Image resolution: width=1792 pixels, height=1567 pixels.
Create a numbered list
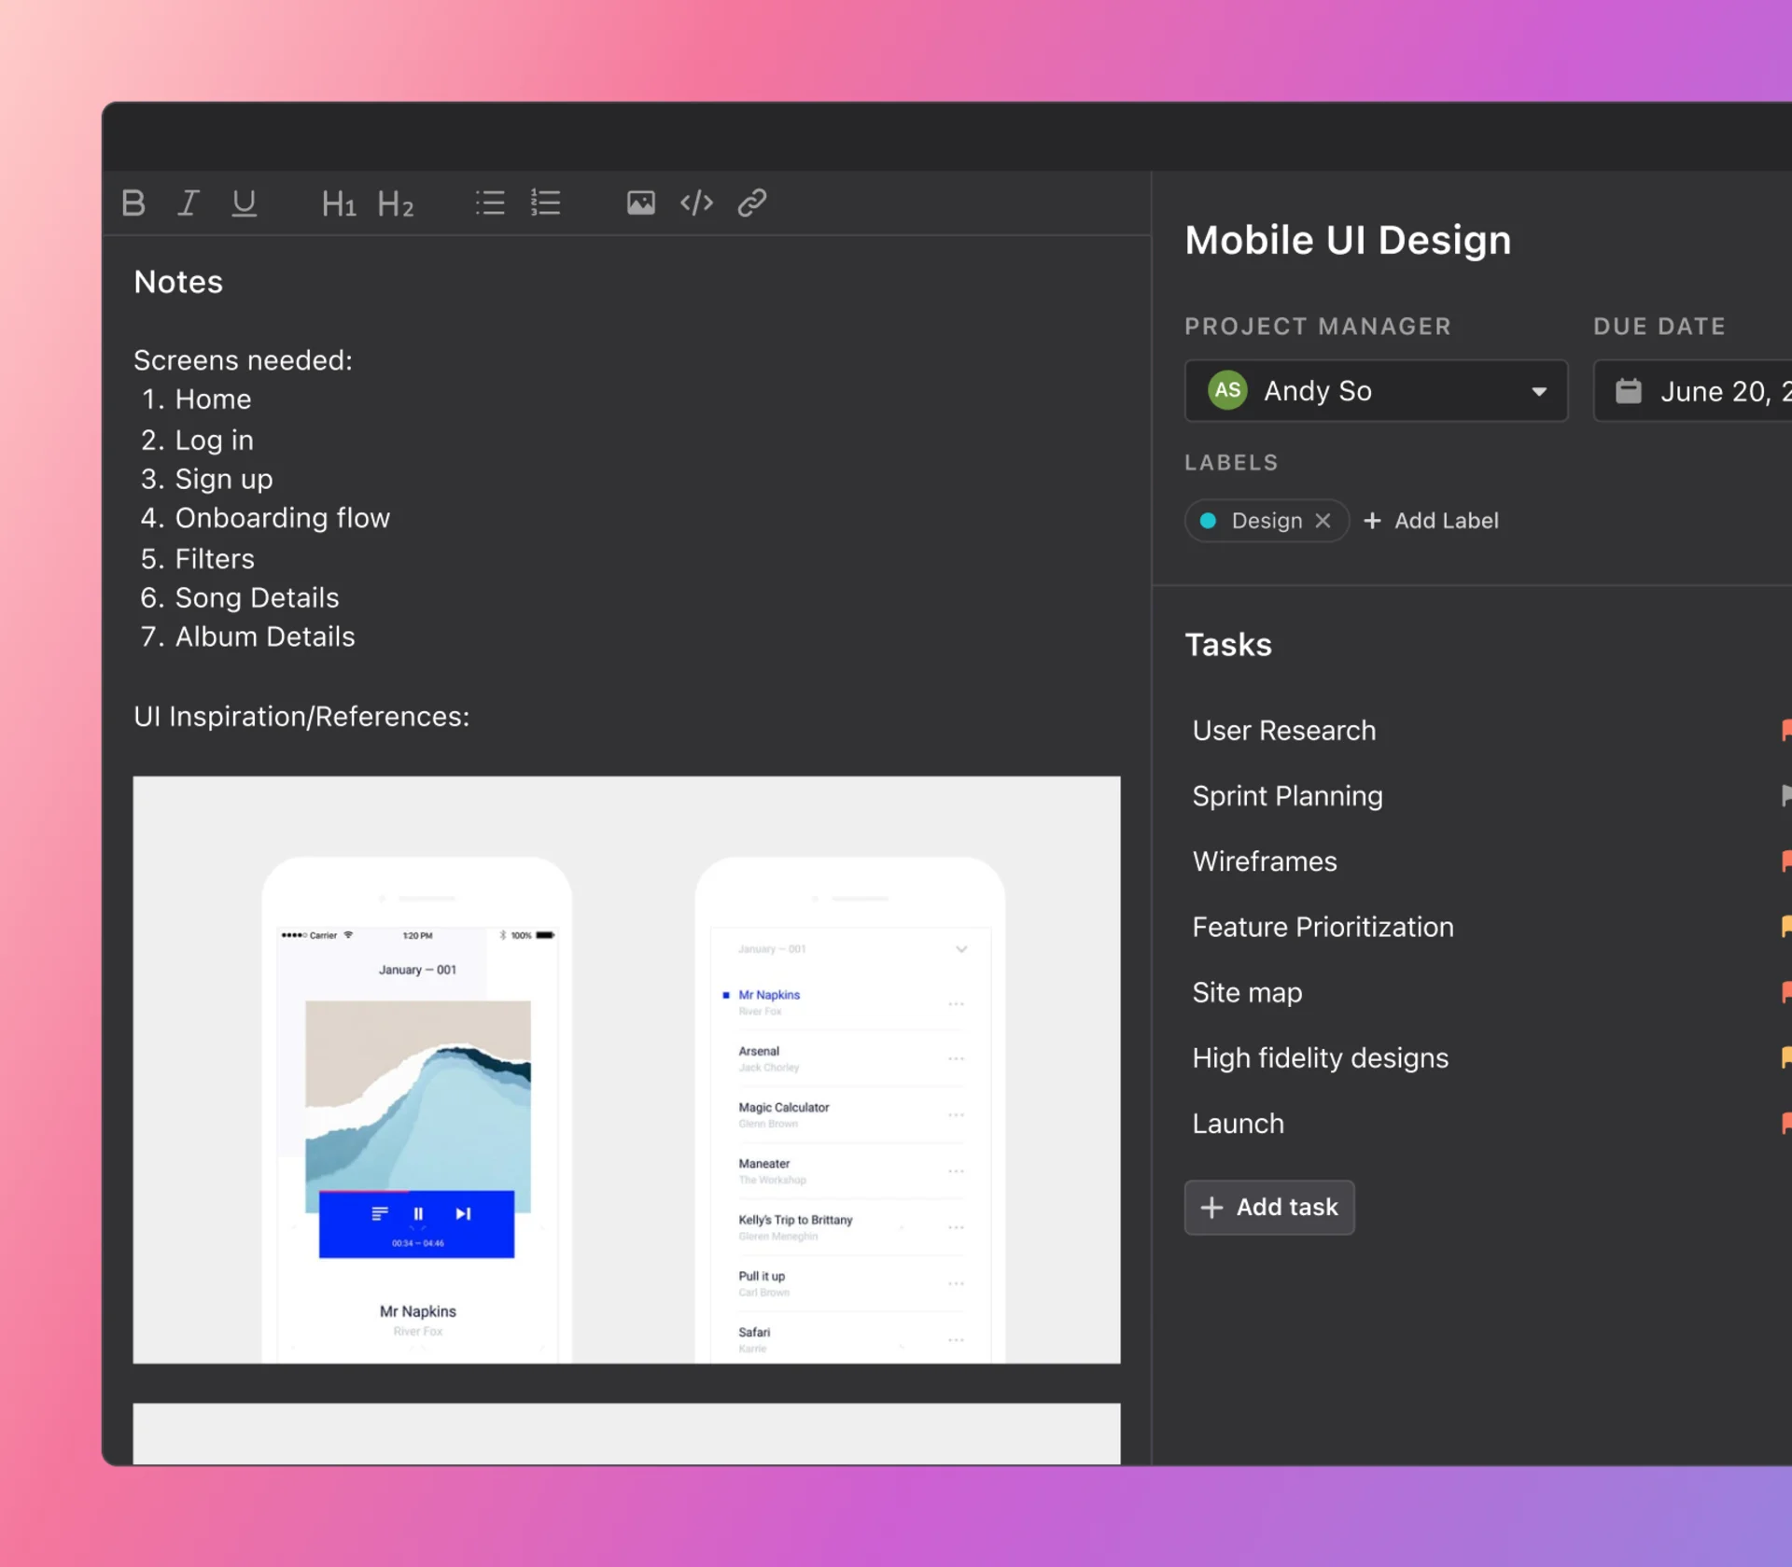pos(545,203)
